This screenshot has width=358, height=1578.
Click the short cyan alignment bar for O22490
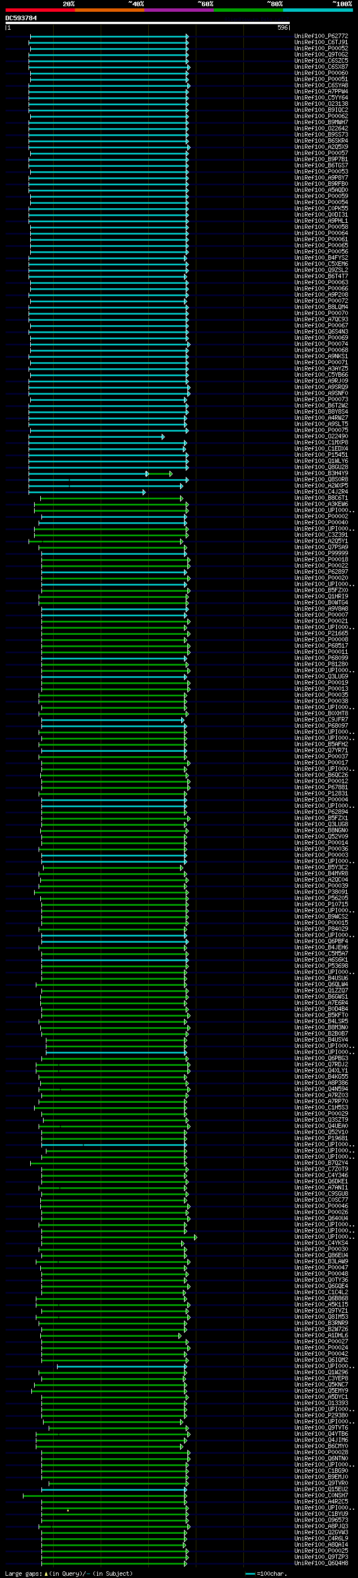click(97, 437)
